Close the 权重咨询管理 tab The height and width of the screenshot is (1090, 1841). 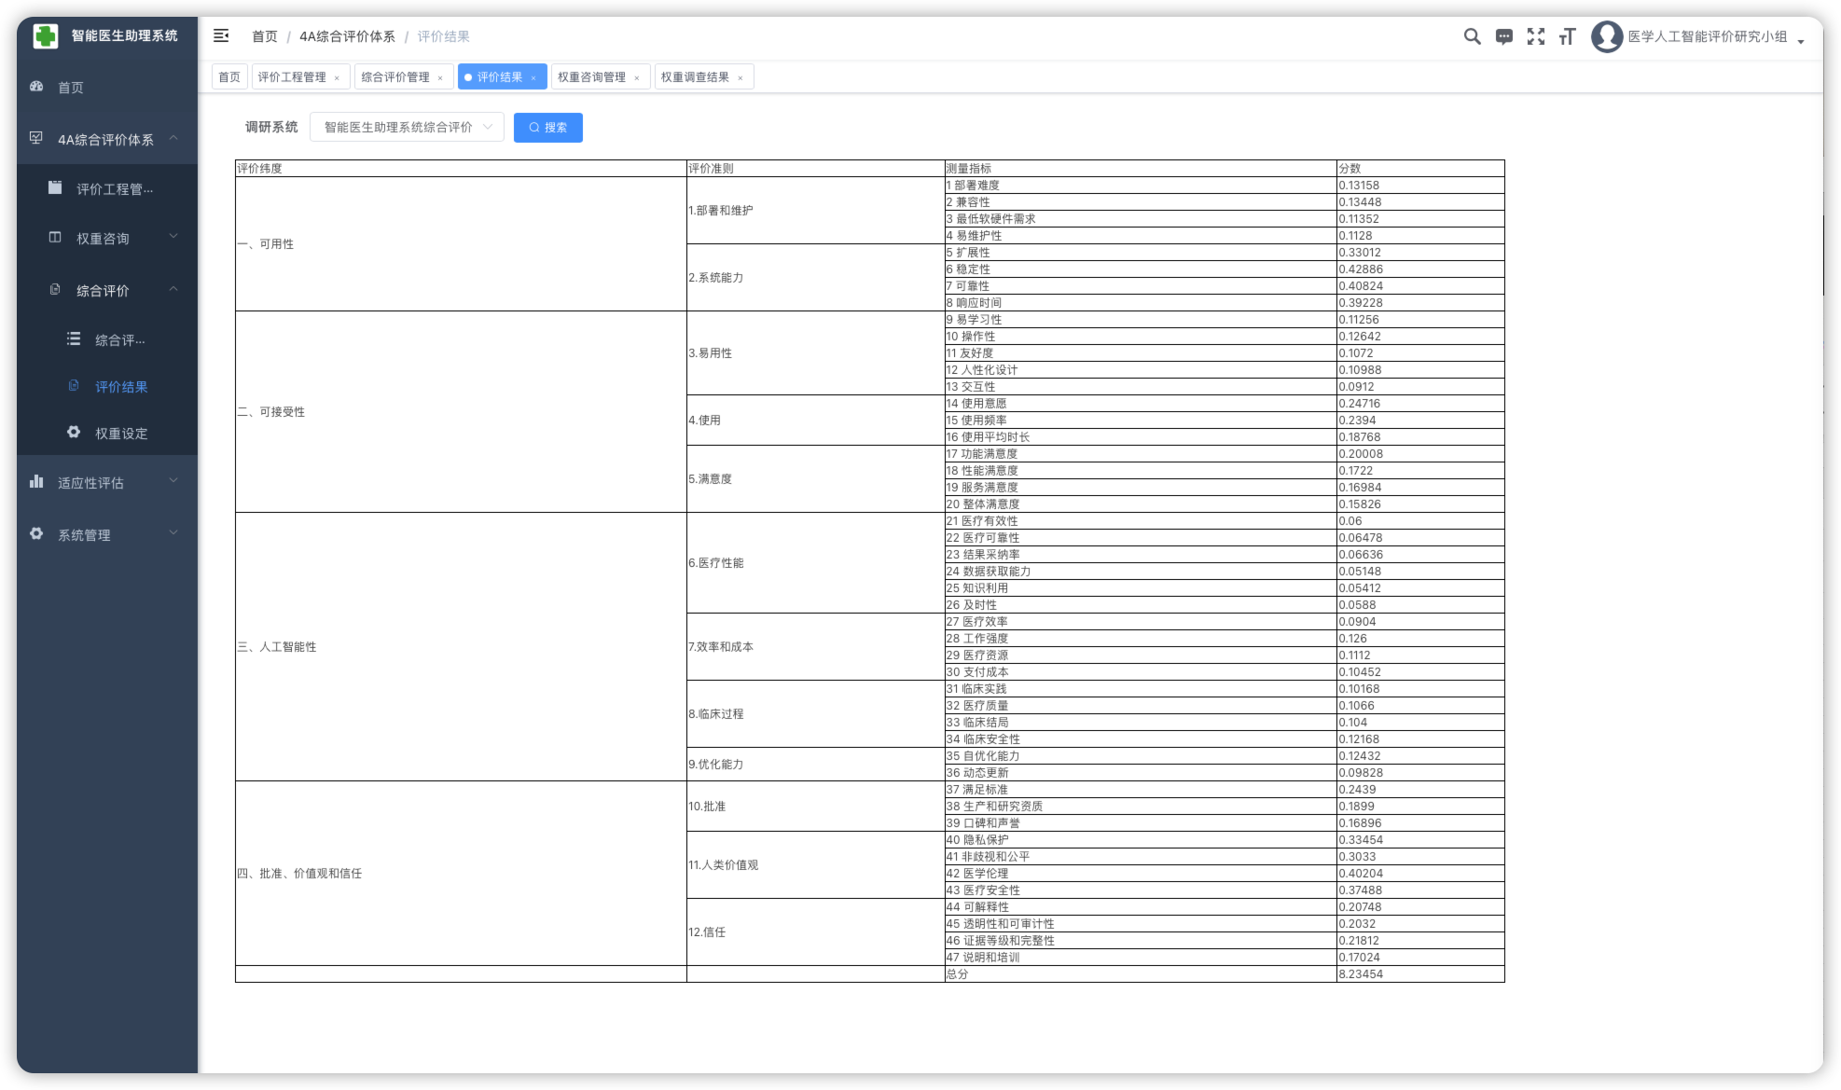point(637,77)
